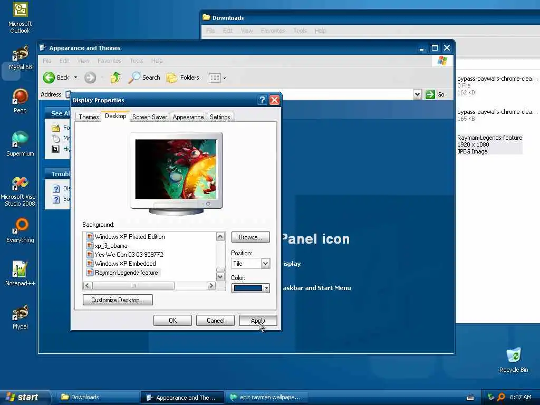Open Notepad++ desktop shortcut
The image size is (540, 405).
point(20,274)
